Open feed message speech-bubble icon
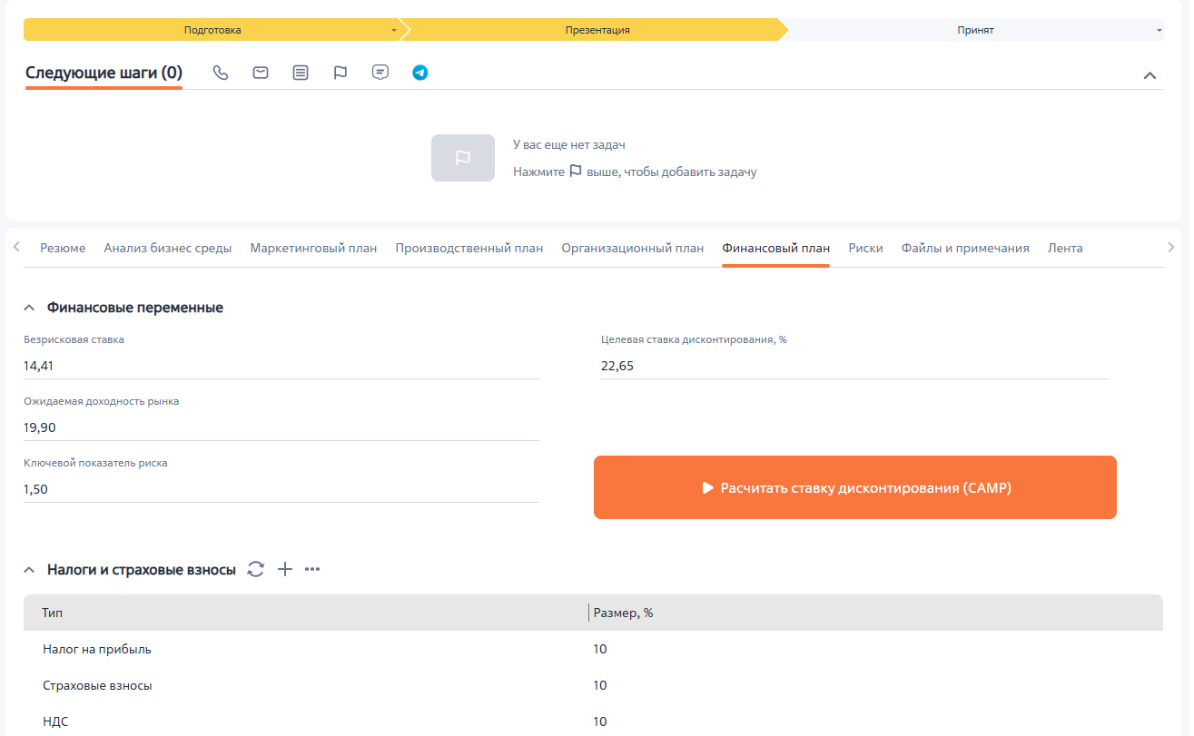The width and height of the screenshot is (1194, 736). click(x=380, y=73)
